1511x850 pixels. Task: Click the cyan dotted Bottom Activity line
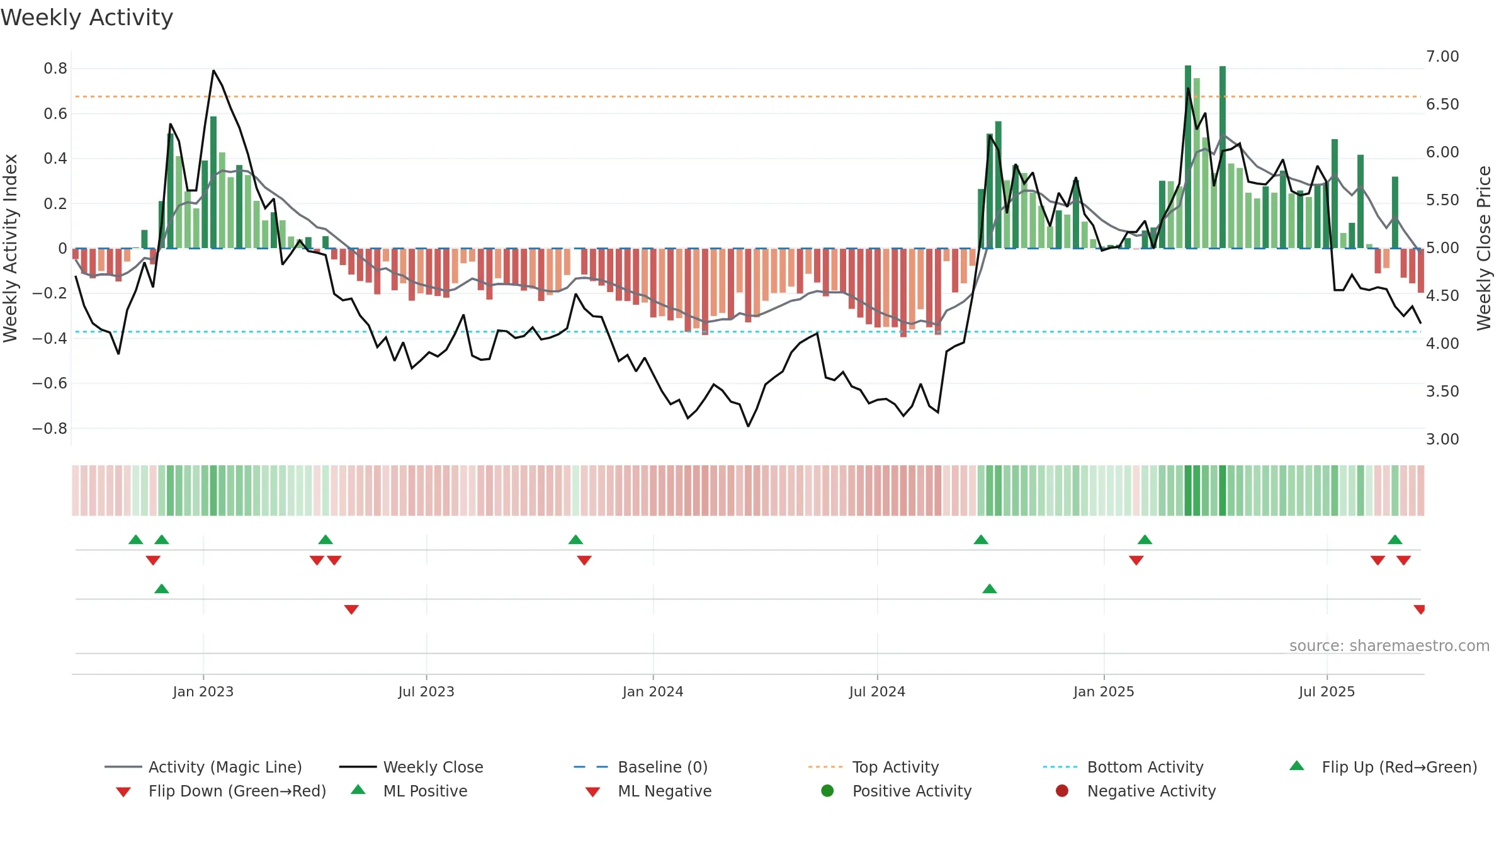click(748, 331)
